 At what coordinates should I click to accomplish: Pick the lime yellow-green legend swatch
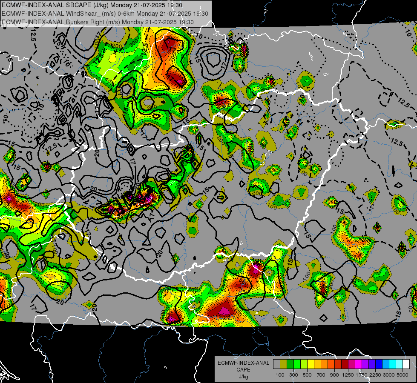point(304,364)
